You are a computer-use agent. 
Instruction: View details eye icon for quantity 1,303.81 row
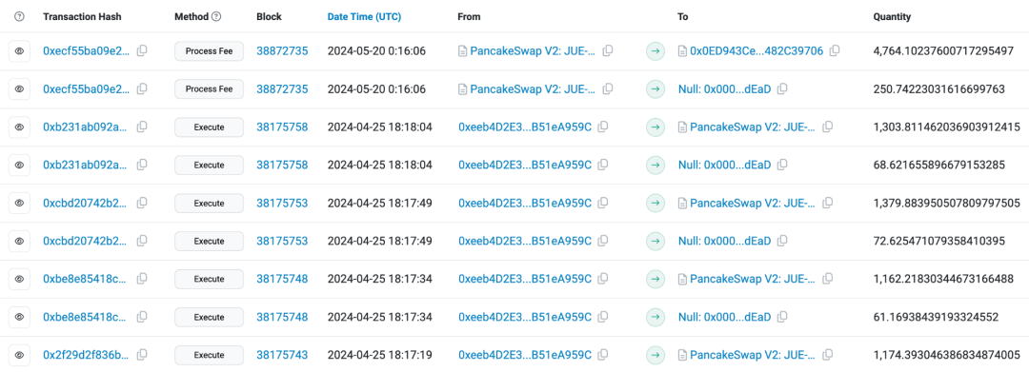click(x=19, y=127)
